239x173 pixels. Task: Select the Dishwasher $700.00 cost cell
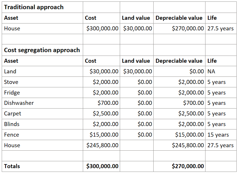pyautogui.click(x=101, y=103)
